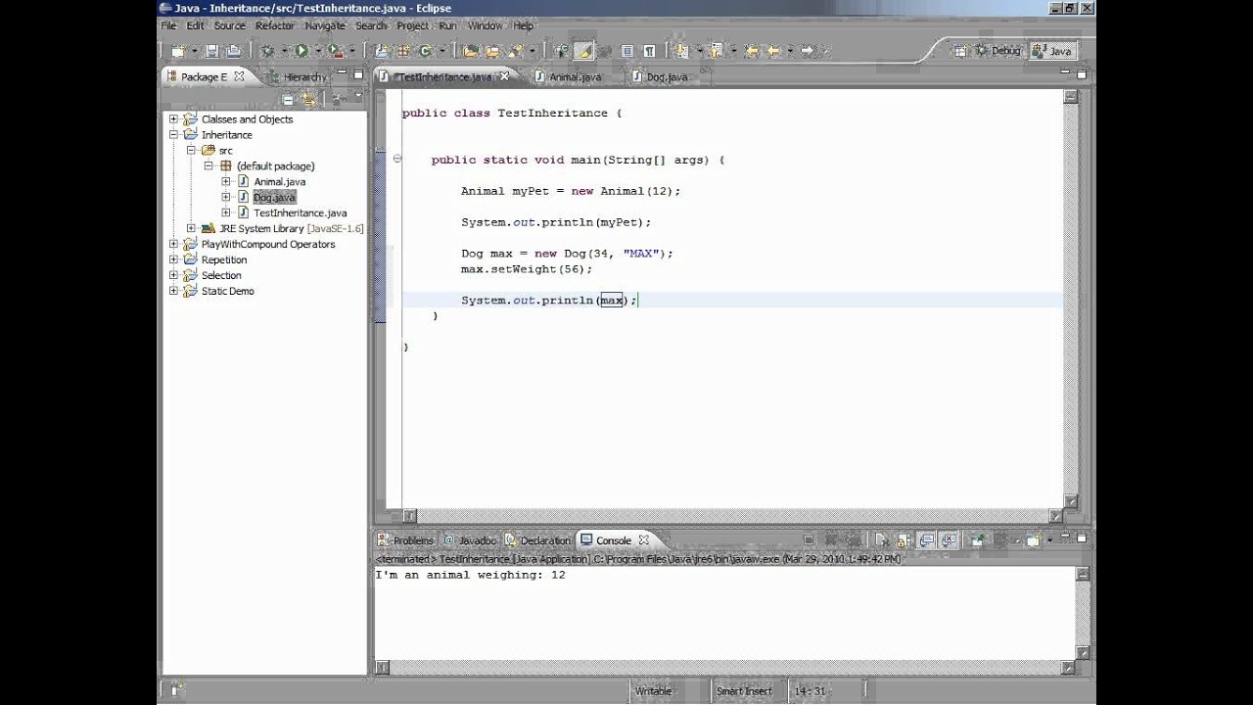Screen dimensions: 1253x705
Task: Clear the Console output
Action: pyautogui.click(x=881, y=540)
